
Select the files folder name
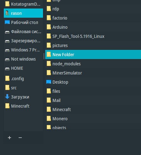pyautogui.click(x=56, y=91)
